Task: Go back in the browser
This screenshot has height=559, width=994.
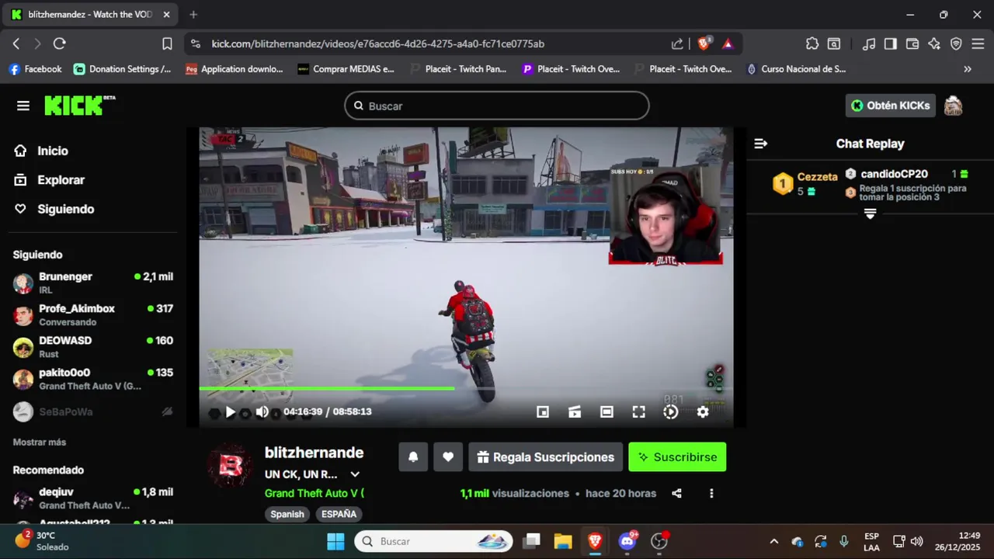Action: 16,44
